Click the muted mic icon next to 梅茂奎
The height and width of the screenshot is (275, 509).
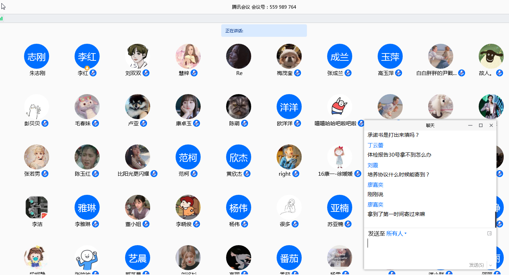pyautogui.click(x=297, y=73)
